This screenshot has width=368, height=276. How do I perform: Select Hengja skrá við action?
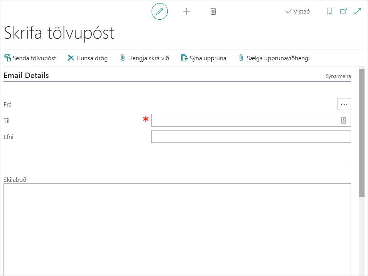pos(145,58)
